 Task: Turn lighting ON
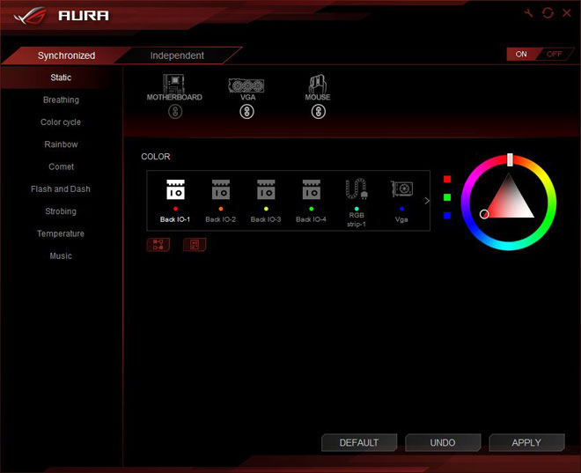click(521, 54)
